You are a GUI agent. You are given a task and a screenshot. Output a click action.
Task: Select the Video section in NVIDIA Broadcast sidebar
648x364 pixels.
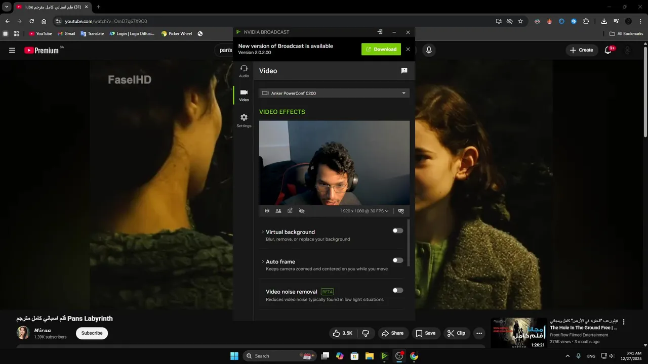point(244,95)
